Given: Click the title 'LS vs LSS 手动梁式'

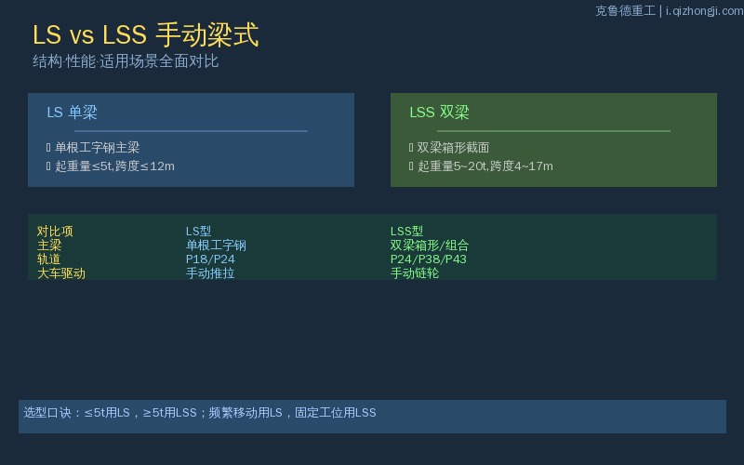Looking at the screenshot, I should 146,34.
